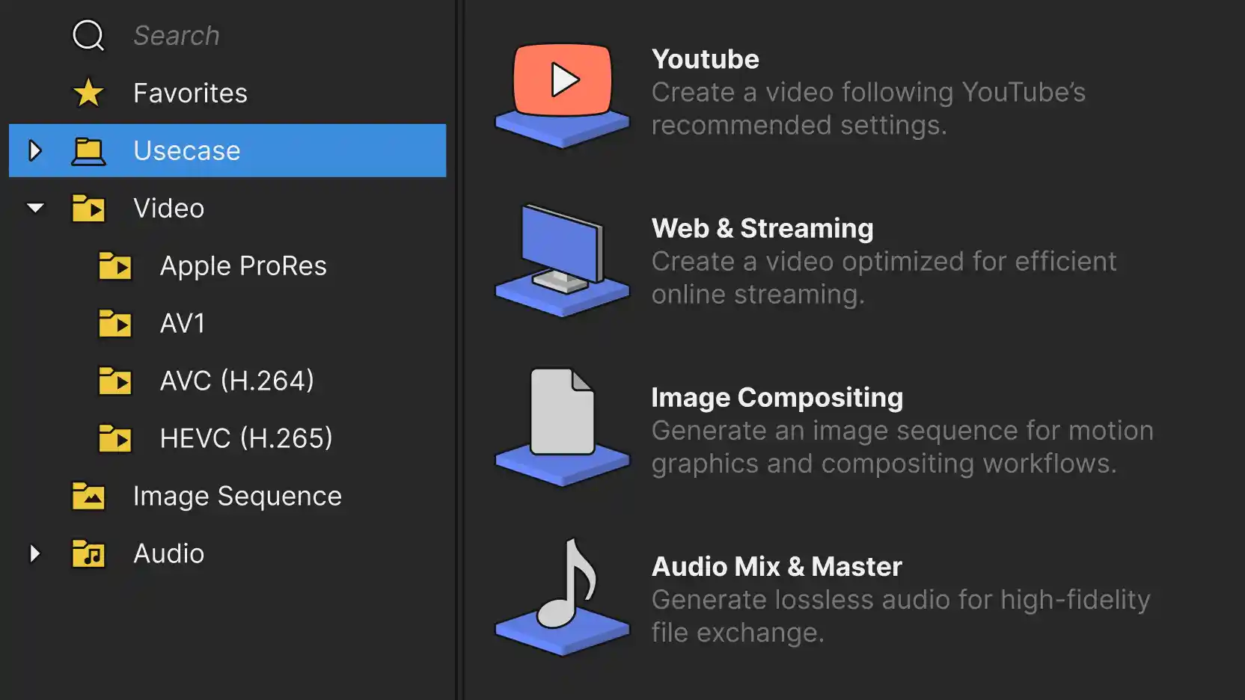1245x700 pixels.
Task: Open the Image Sequence category
Action: (x=237, y=497)
